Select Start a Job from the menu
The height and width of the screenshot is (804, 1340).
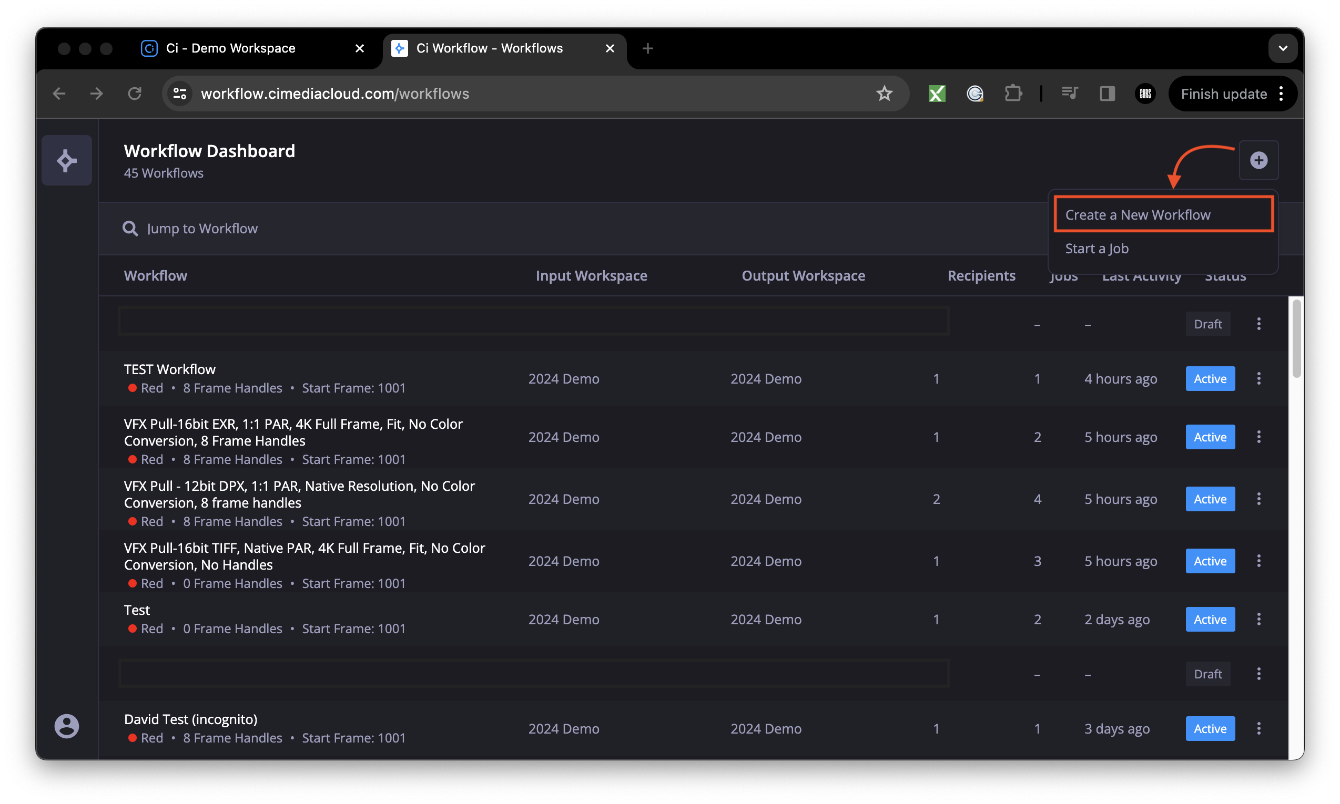1097,248
